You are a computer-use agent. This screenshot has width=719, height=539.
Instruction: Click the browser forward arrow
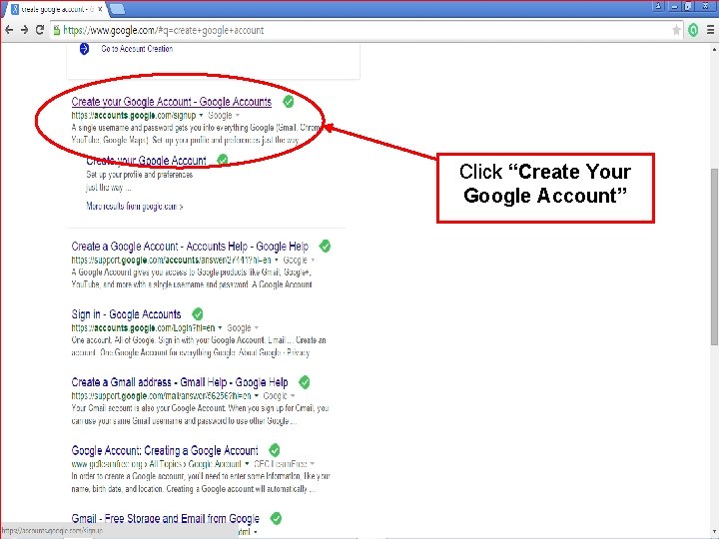[24, 30]
